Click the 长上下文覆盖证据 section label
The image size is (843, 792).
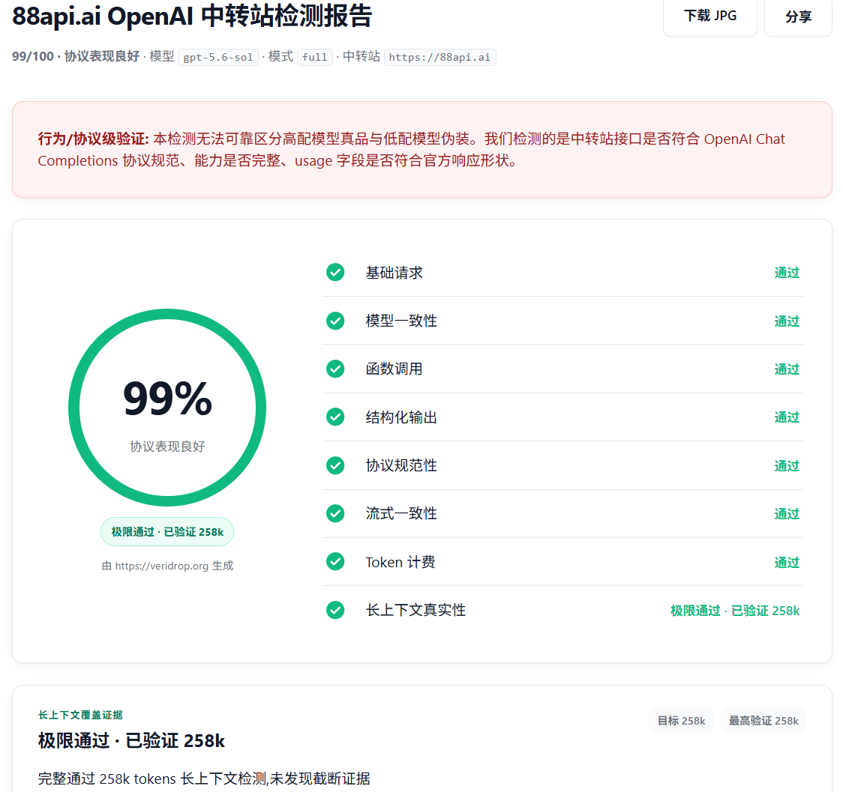(x=80, y=715)
